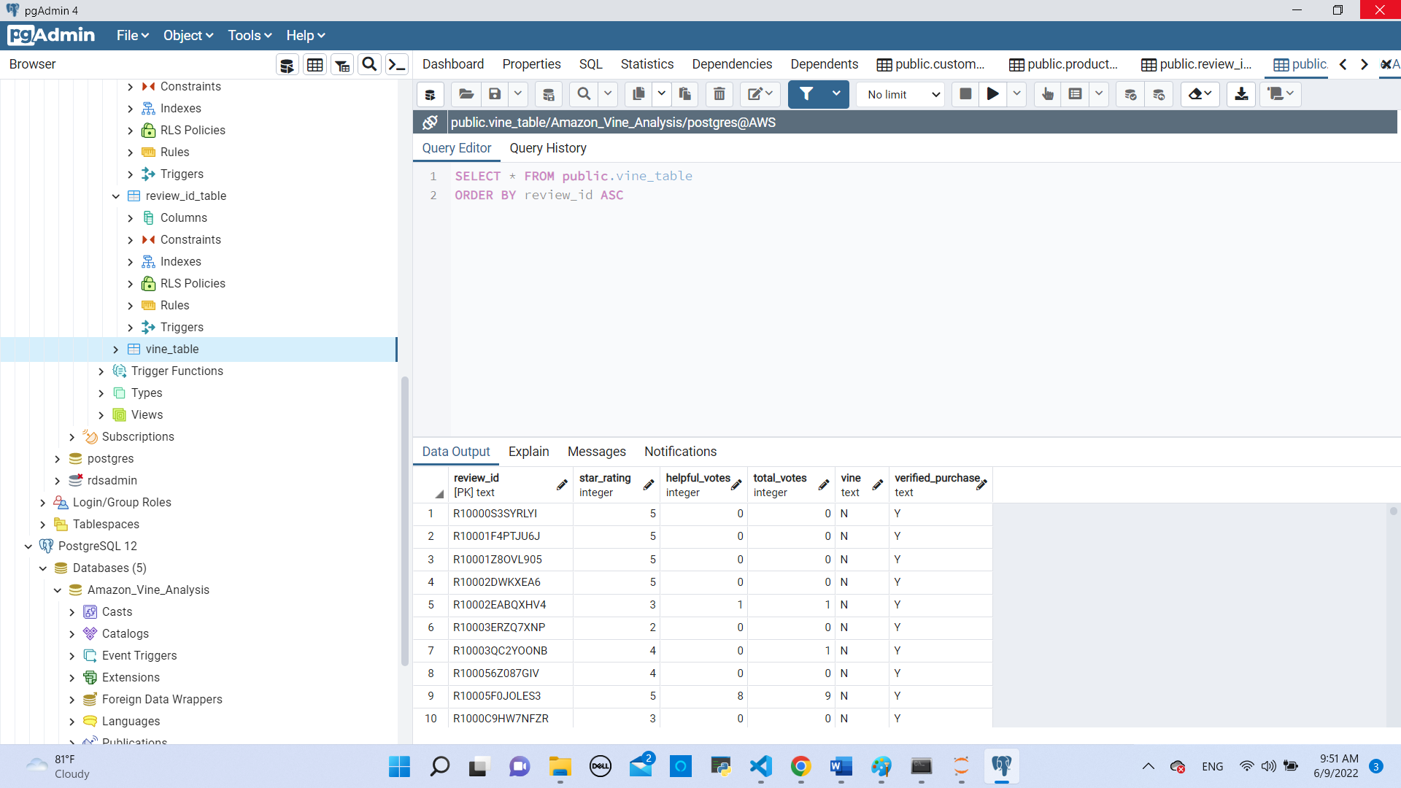1401x788 pixels.
Task: Open the Tools menu
Action: point(249,35)
